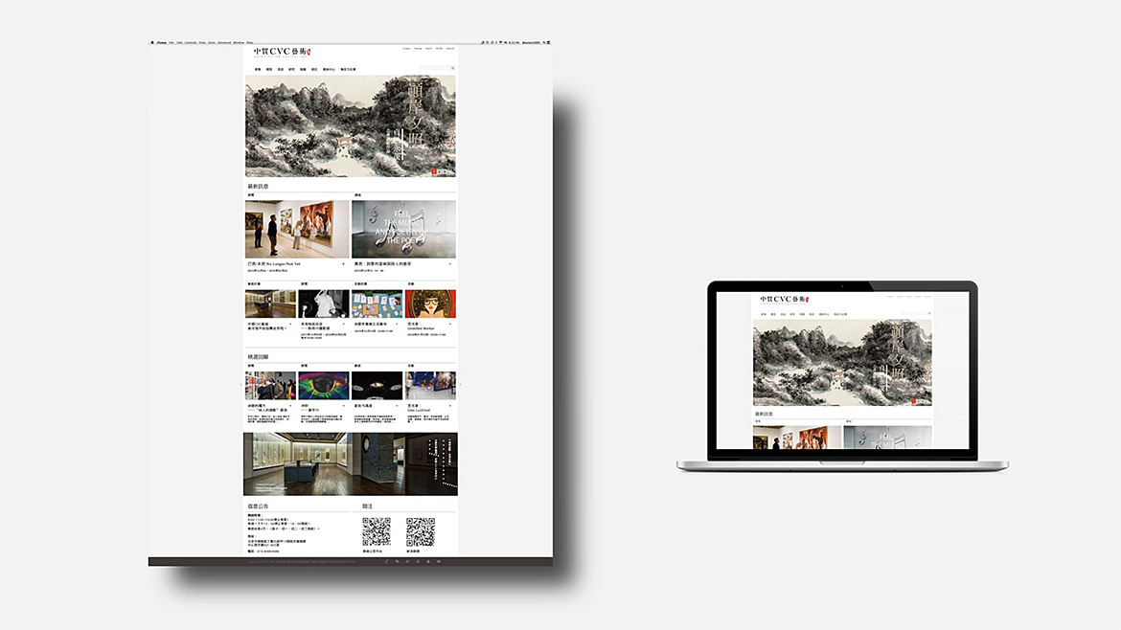Open the Store menu in the menu bar
The image size is (1121, 630).
click(x=212, y=43)
